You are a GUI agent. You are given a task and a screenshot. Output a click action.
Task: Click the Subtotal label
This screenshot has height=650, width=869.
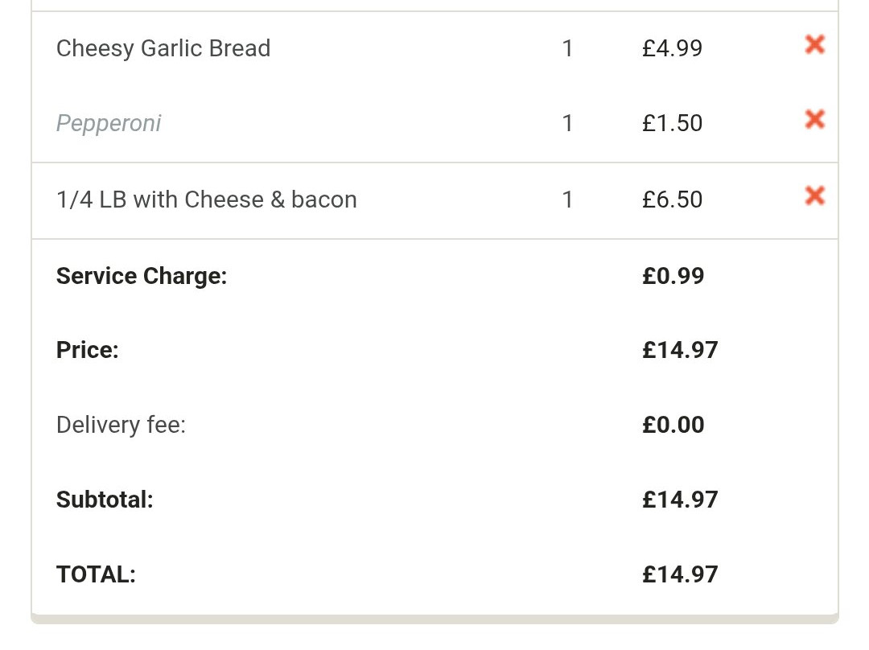point(105,500)
